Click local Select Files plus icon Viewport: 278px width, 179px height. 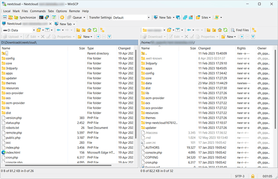98,37
